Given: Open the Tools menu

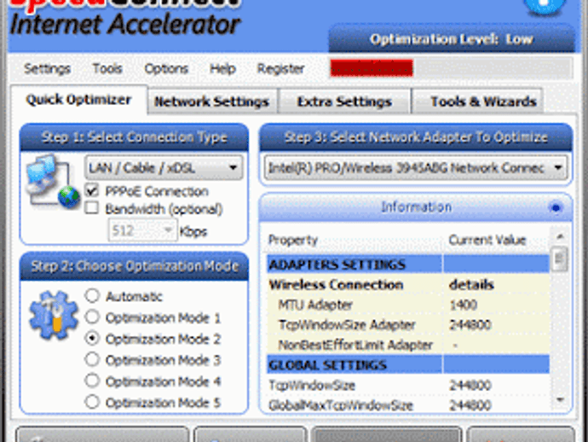Looking at the screenshot, I should (x=107, y=69).
